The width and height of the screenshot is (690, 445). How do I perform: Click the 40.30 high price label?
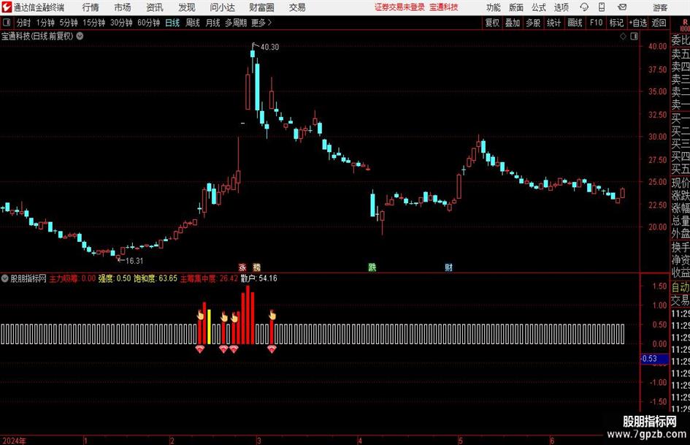pyautogui.click(x=269, y=47)
